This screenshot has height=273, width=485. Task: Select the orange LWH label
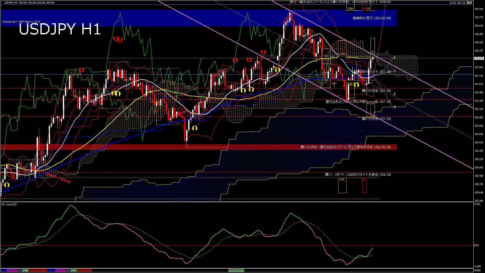click(342, 54)
